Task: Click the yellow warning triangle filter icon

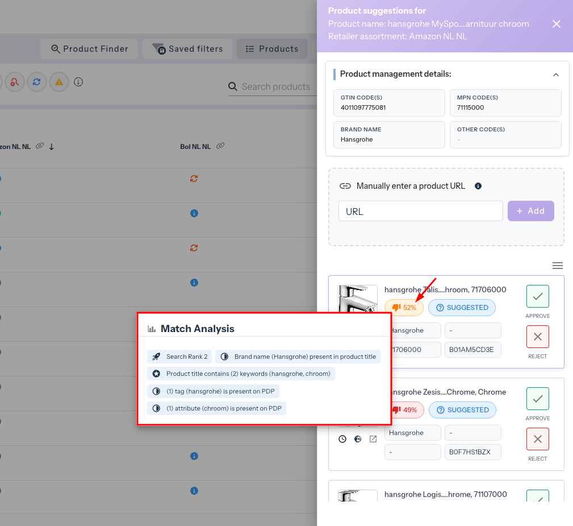Action: point(58,82)
